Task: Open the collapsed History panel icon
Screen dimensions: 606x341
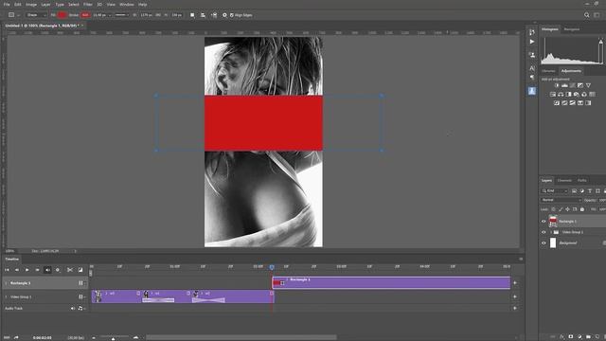Action: point(532,32)
